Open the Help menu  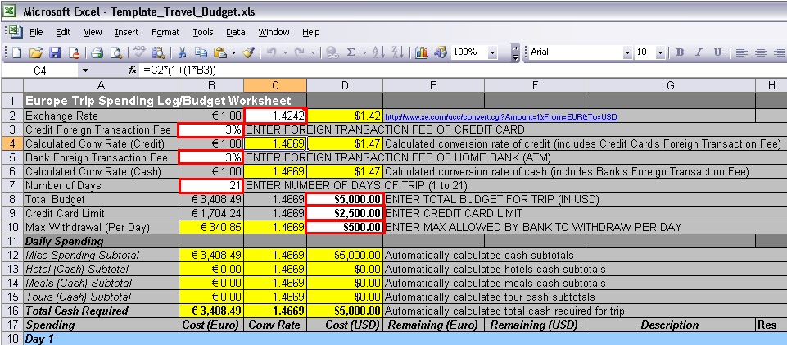pos(310,32)
